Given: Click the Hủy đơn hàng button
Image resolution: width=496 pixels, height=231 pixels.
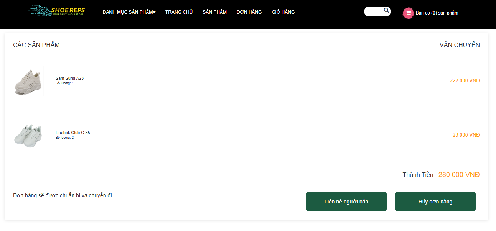Looking at the screenshot, I should click(x=435, y=202).
